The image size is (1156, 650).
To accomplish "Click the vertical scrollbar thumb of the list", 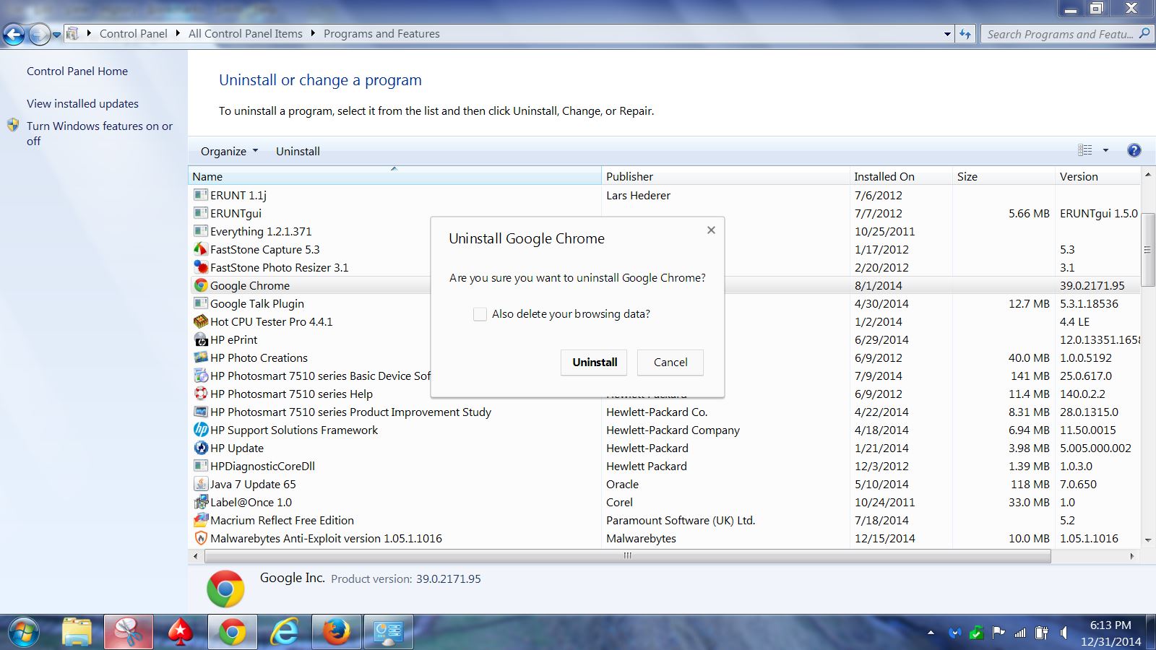I will click(x=1148, y=250).
